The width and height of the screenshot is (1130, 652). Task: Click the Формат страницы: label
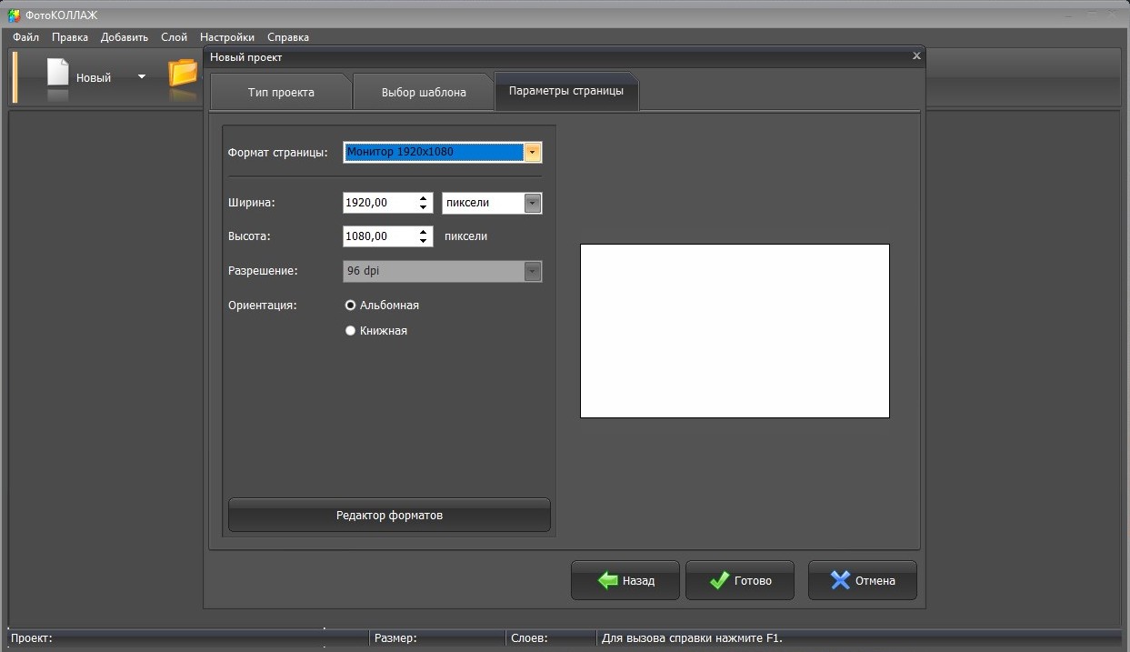[x=278, y=152]
